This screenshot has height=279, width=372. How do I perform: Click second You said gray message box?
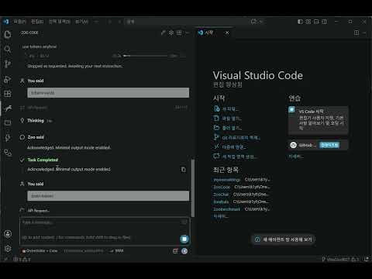click(108, 196)
